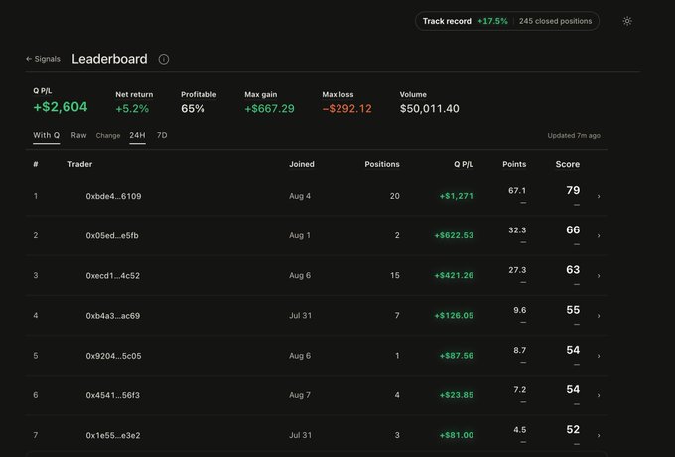Expand trader 0x4541...56f3 row chevron
Image resolution: width=675 pixels, height=457 pixels.
coord(599,395)
